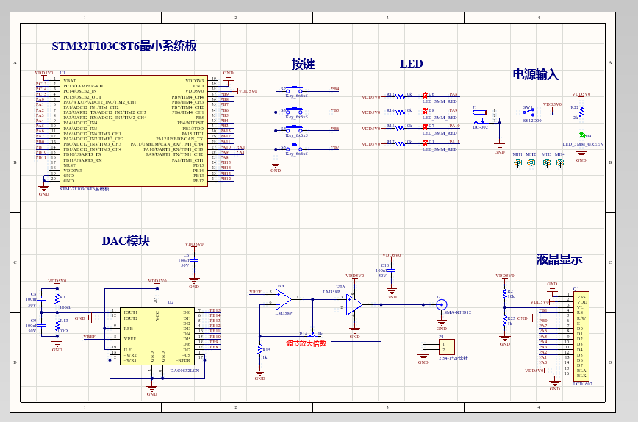The image size is (638, 422).
Task: Select the red LED D8 symbol
Action: click(x=425, y=111)
